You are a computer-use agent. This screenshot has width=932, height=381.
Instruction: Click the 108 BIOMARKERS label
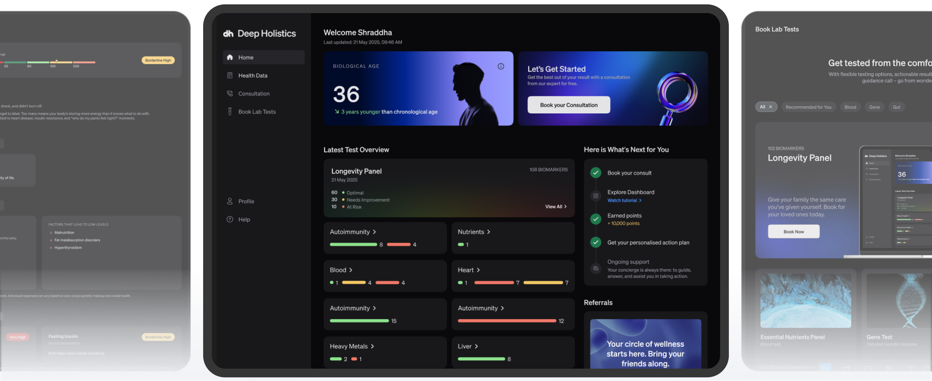[x=548, y=170]
